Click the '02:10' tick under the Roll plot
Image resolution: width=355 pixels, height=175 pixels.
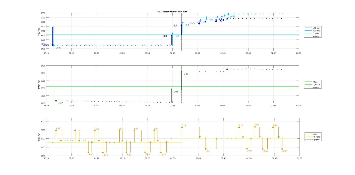[46, 159]
